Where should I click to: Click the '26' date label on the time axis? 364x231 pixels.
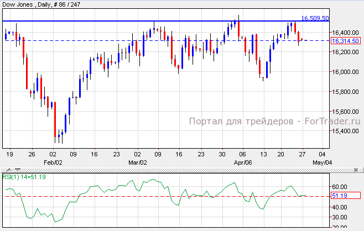(x=32, y=154)
